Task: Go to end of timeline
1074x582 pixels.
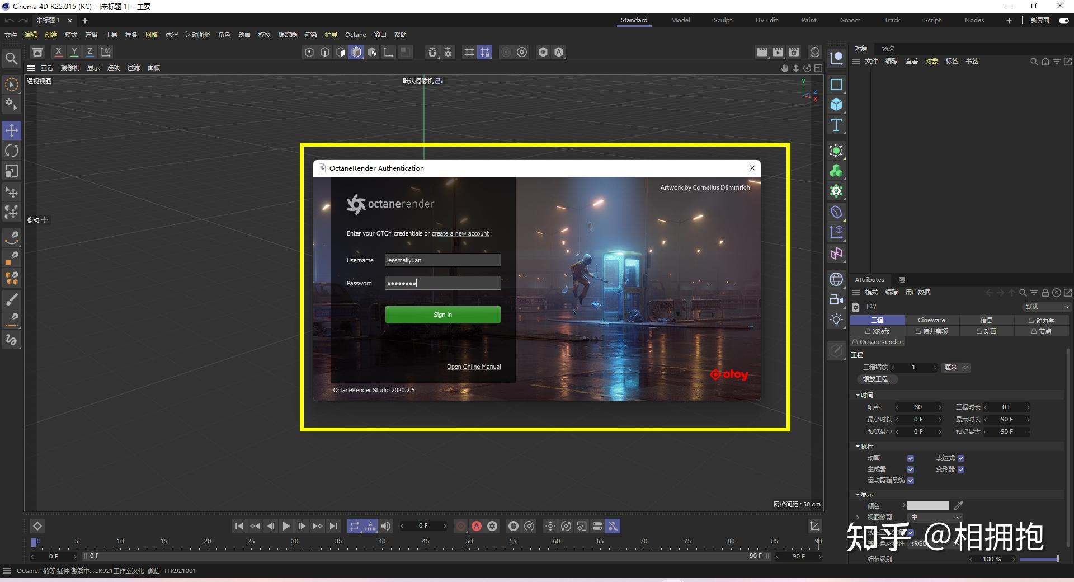Action: pyautogui.click(x=333, y=526)
